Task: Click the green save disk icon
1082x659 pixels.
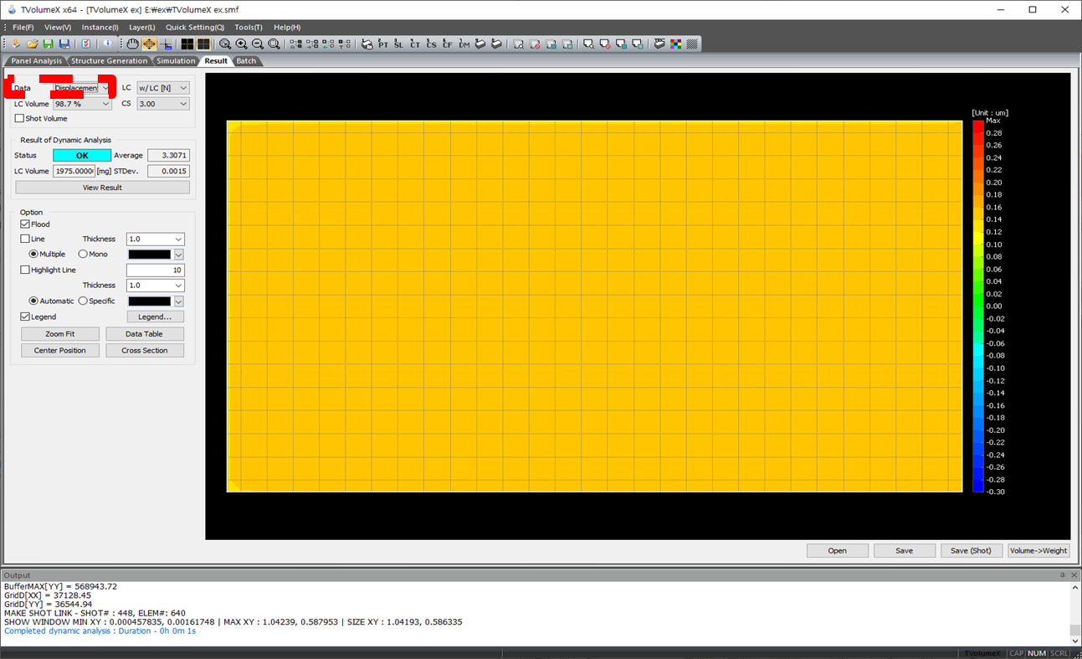Action: [48, 44]
